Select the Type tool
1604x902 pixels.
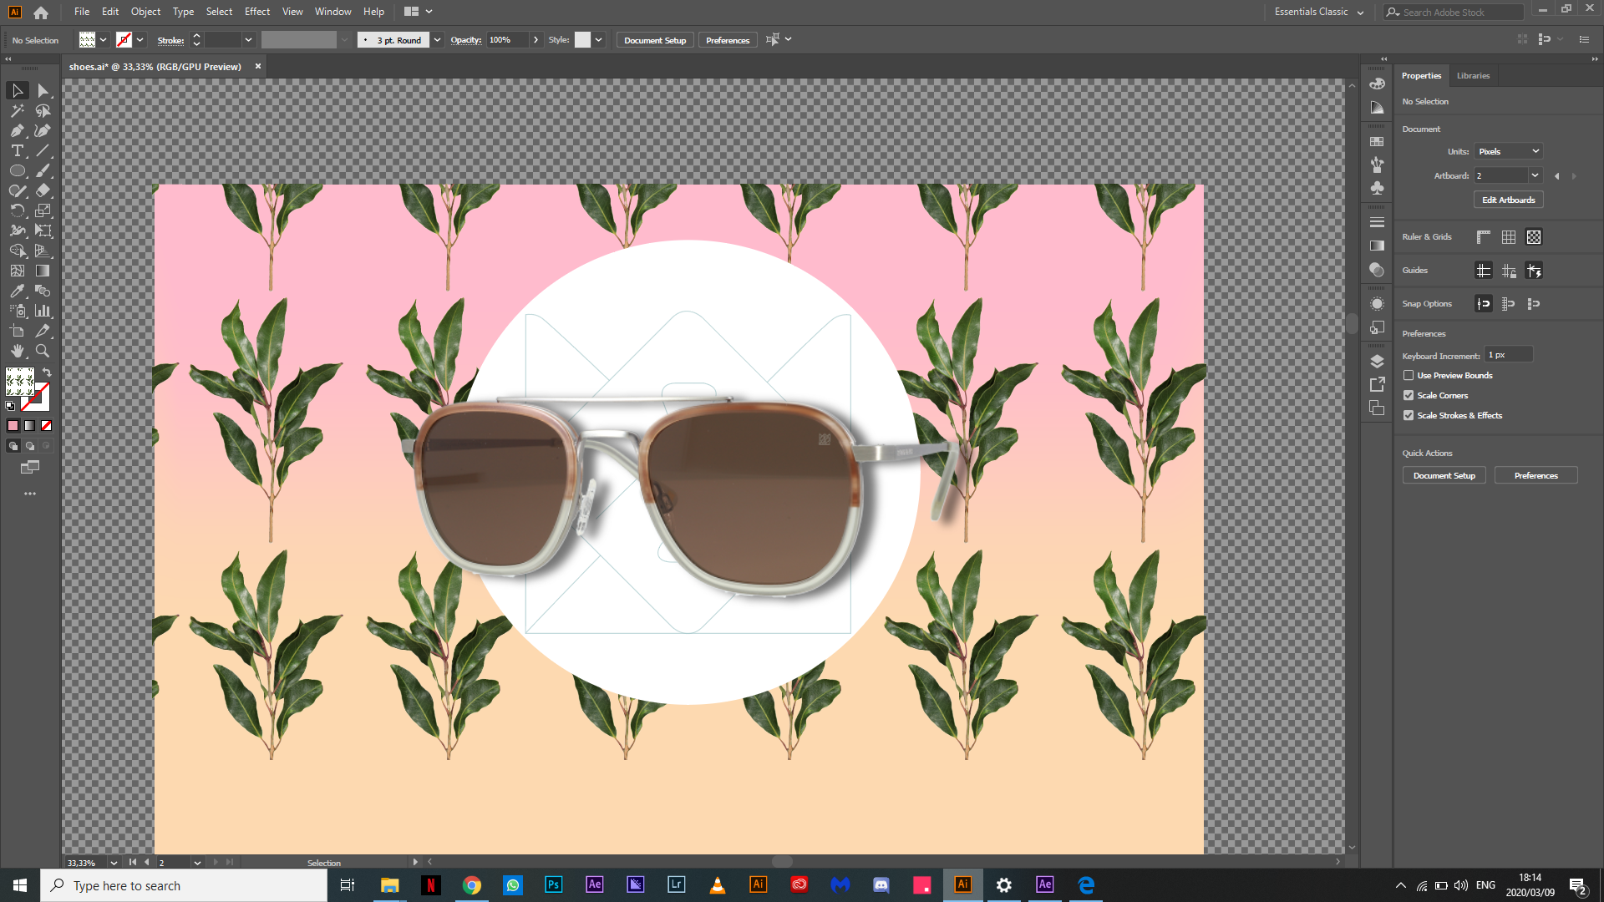[x=17, y=151]
